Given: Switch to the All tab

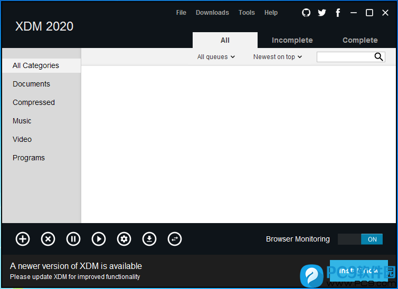Looking at the screenshot, I should 225,40.
